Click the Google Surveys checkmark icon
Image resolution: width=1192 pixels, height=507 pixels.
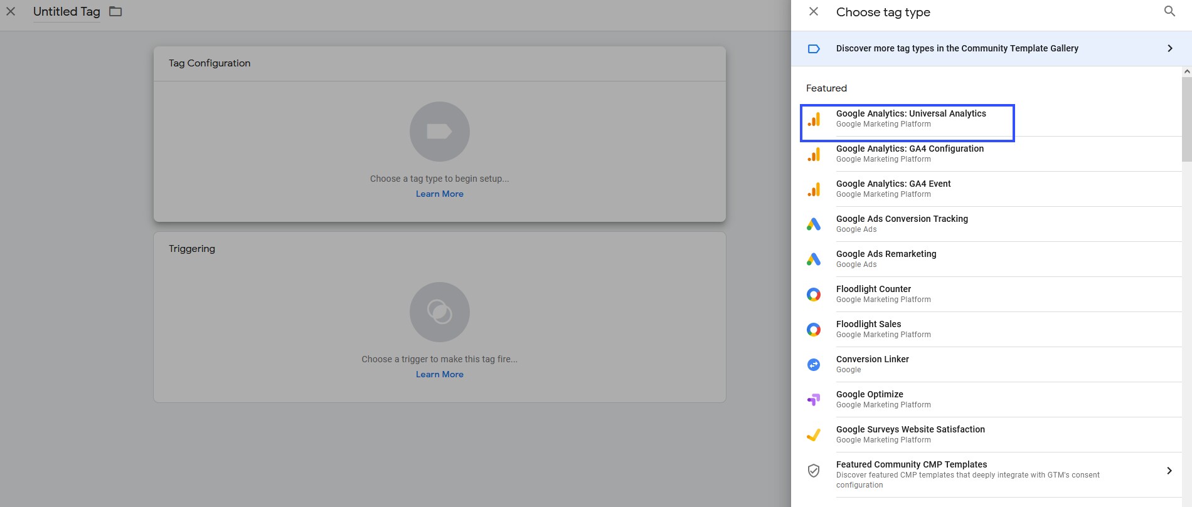[x=814, y=435]
